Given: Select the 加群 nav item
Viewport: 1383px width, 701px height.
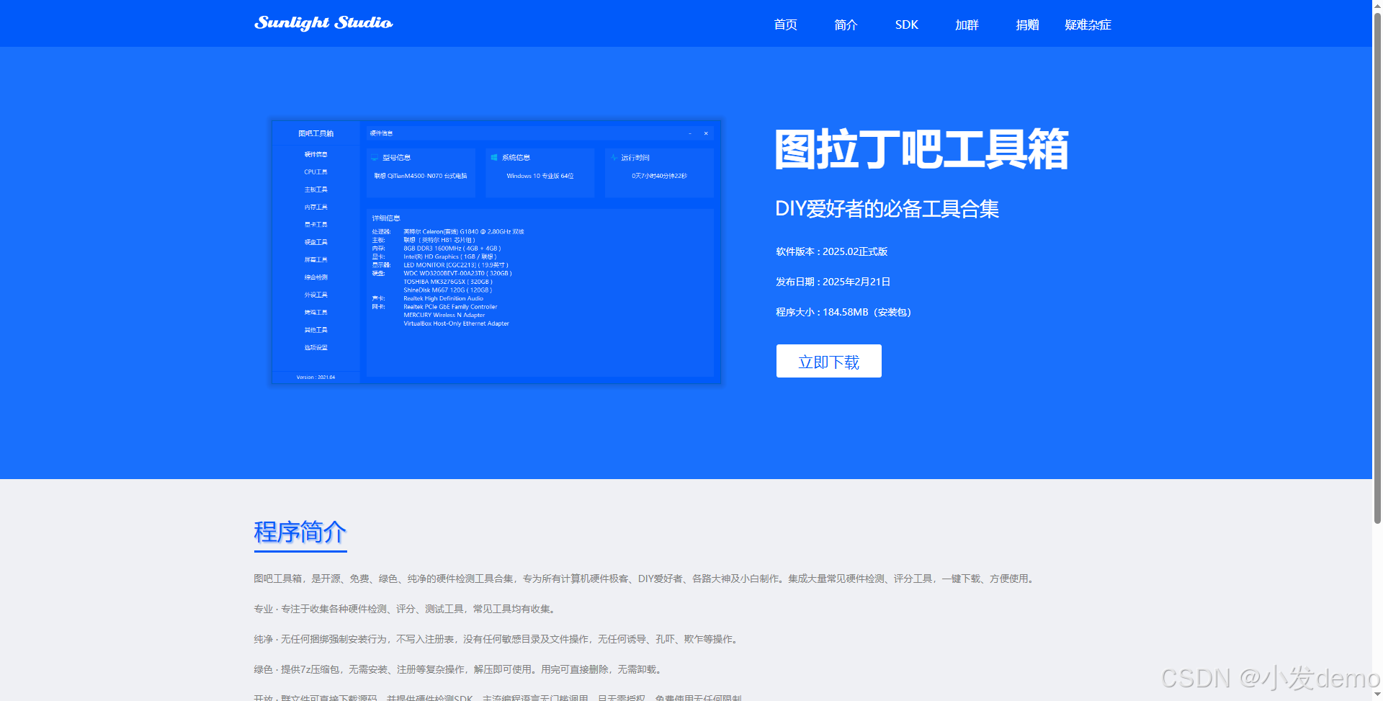Looking at the screenshot, I should [967, 24].
